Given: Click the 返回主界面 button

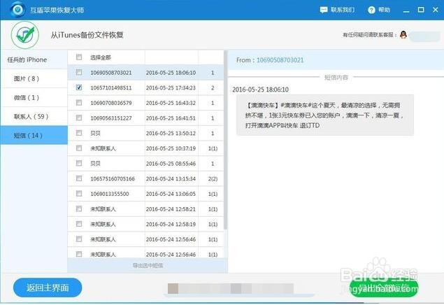Looking at the screenshot, I should [48, 288].
